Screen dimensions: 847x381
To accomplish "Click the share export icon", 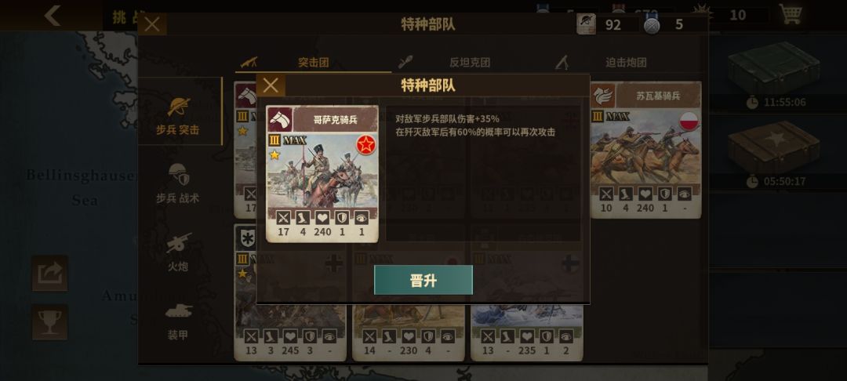I will tap(49, 273).
